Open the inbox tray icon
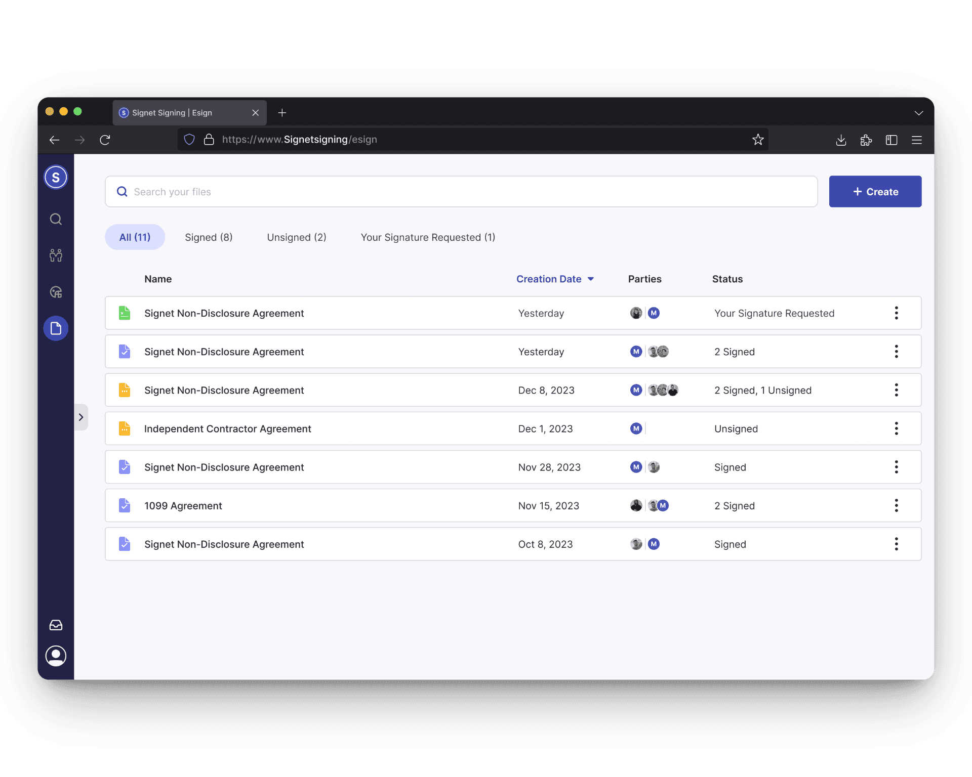The height and width of the screenshot is (777, 972). (x=56, y=625)
